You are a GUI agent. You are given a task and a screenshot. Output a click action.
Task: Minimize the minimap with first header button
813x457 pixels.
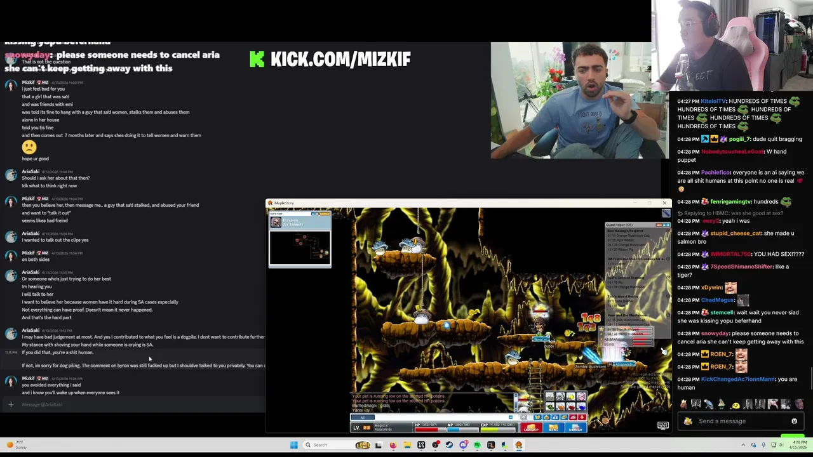313,214
